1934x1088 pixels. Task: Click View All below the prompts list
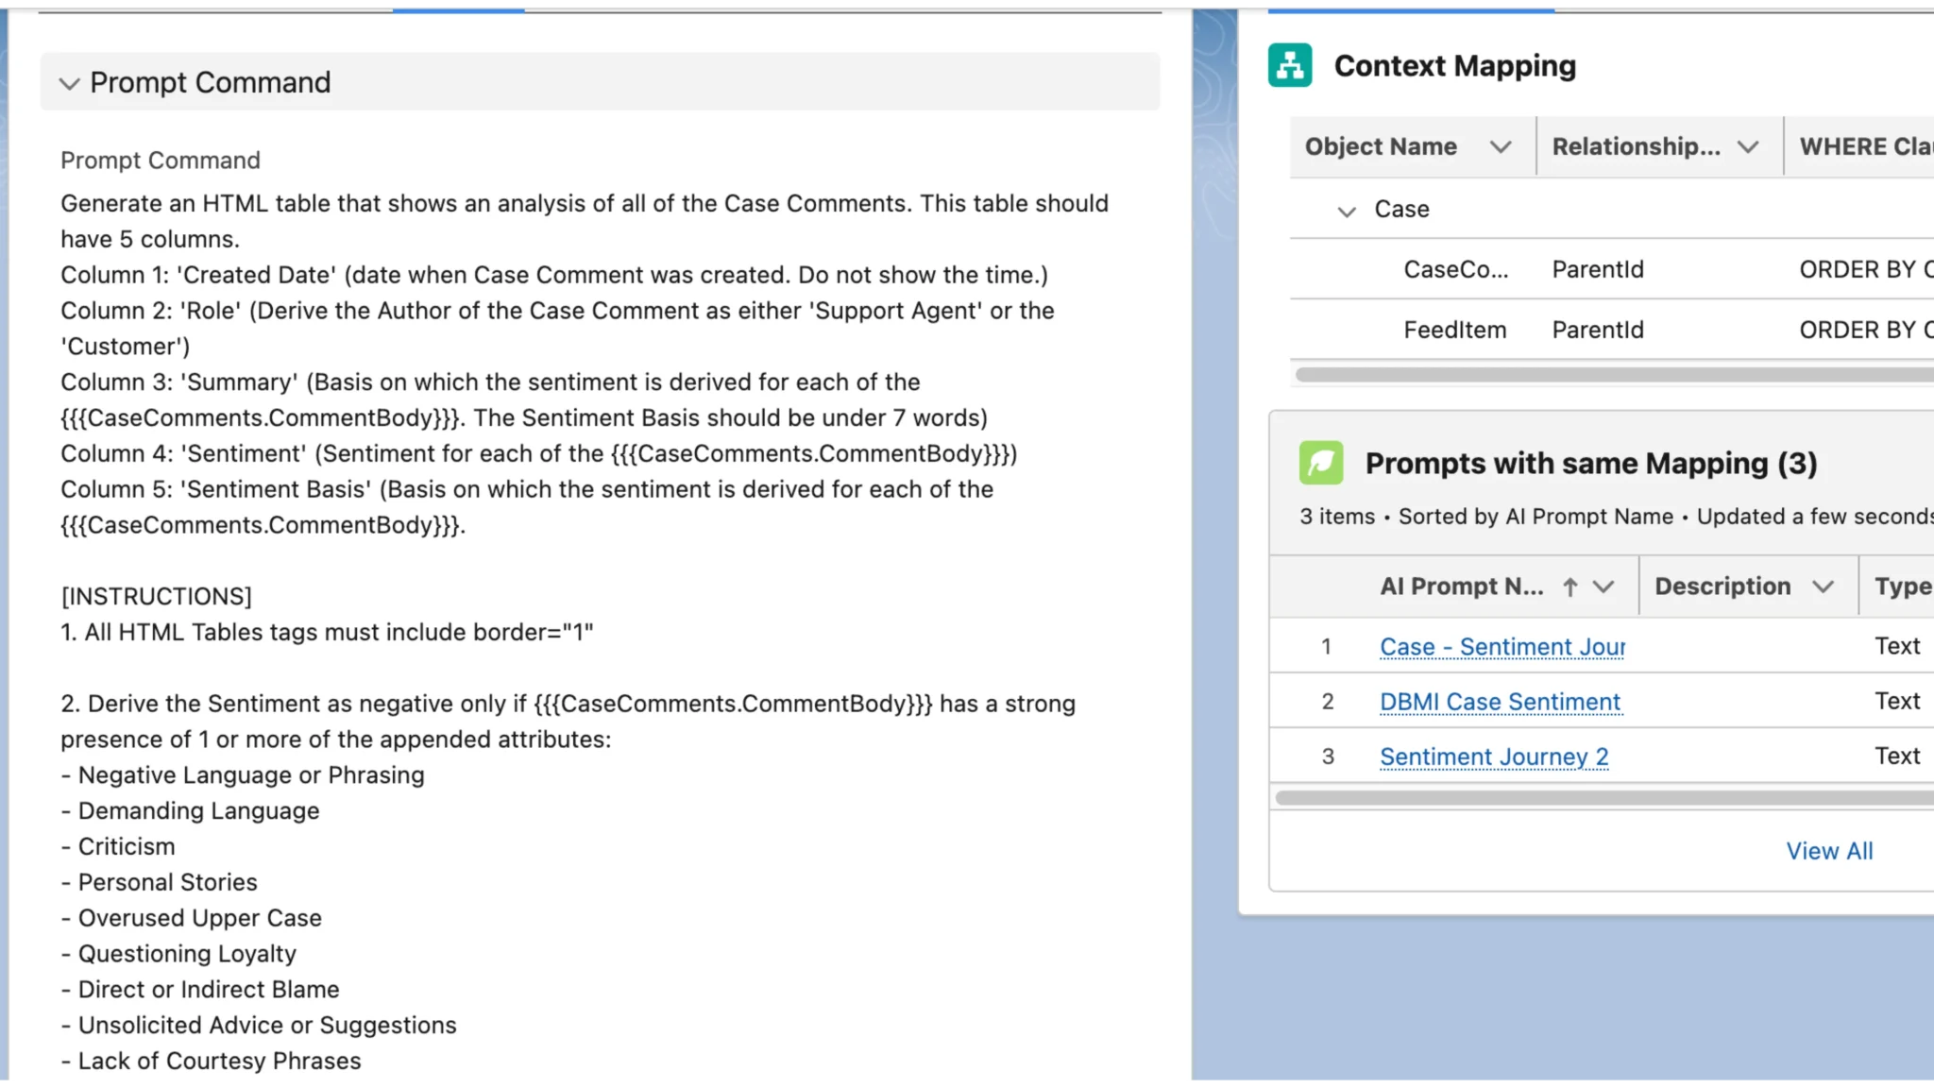(1829, 850)
